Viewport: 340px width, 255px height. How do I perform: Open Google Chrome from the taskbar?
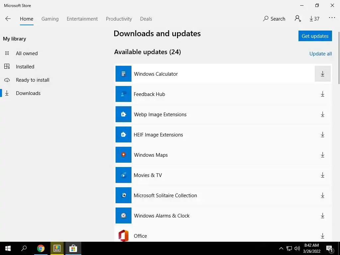(x=41, y=248)
